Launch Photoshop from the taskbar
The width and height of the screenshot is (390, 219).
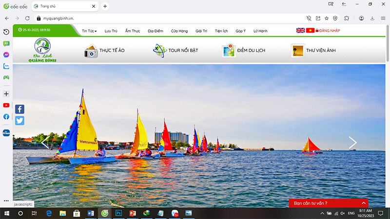[118, 213]
